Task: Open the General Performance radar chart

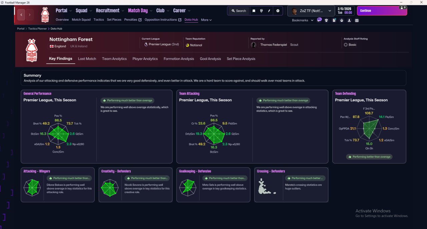Action: [x=58, y=133]
